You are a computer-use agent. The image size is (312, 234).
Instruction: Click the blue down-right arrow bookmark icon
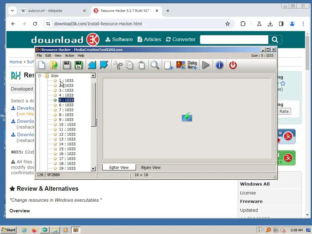(x=104, y=65)
